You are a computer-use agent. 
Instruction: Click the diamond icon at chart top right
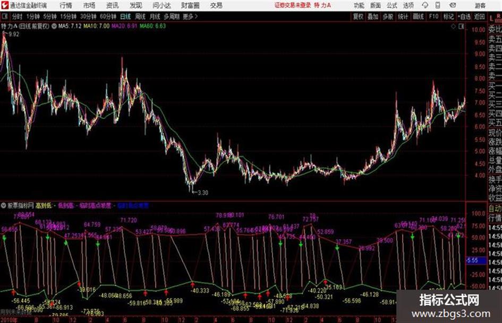[x=453, y=27]
